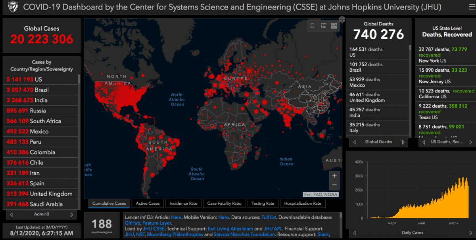This screenshot has height=240, width=476.
Task: Open the Full list data sources link
Action: click(x=269, y=217)
